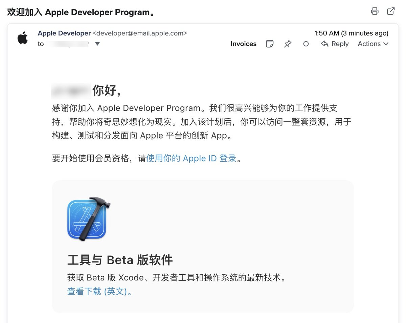Click sender name Apple Developer

coord(64,33)
